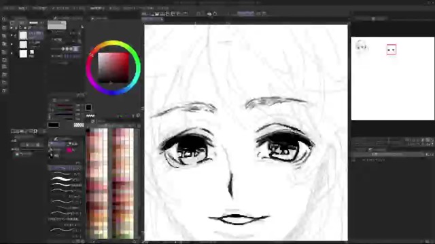Click the black color preview beside RGB sliders
The image size is (435, 244).
click(88, 107)
